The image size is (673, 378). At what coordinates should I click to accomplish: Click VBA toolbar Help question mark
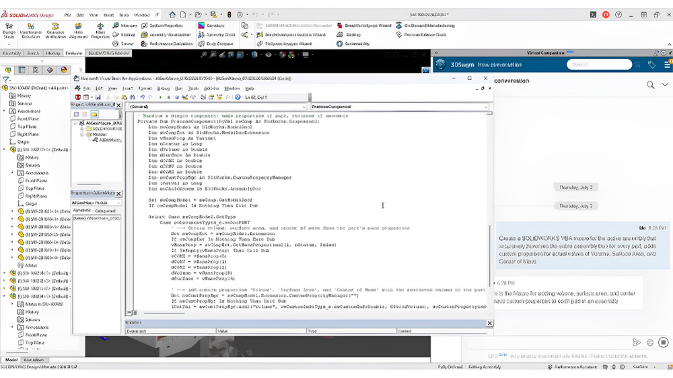tap(238, 98)
